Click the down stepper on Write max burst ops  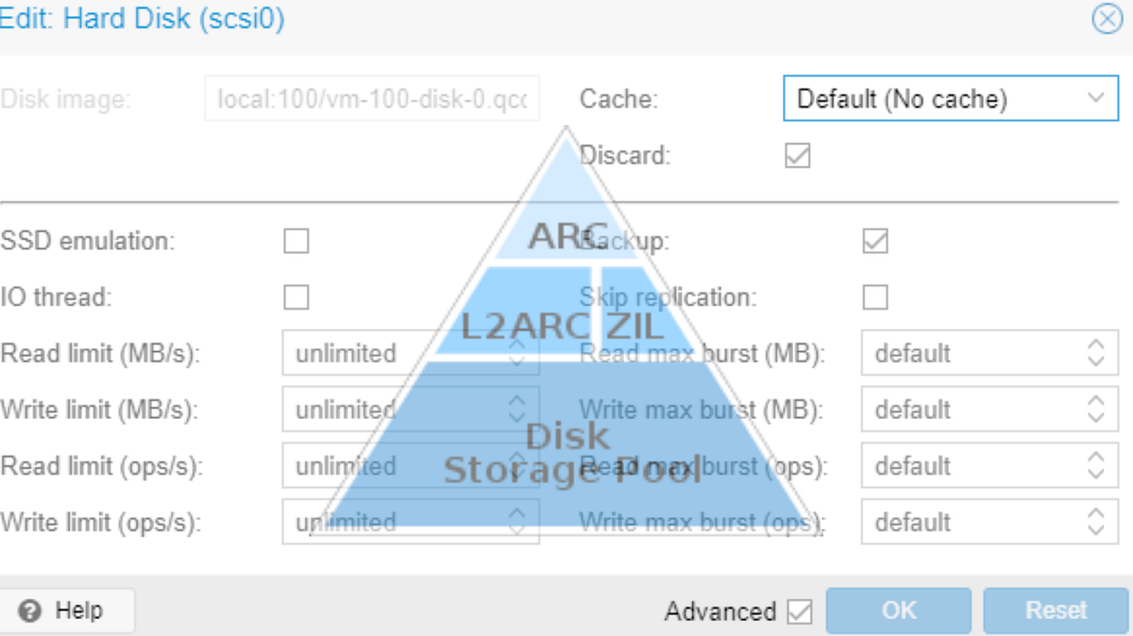pos(1094,528)
